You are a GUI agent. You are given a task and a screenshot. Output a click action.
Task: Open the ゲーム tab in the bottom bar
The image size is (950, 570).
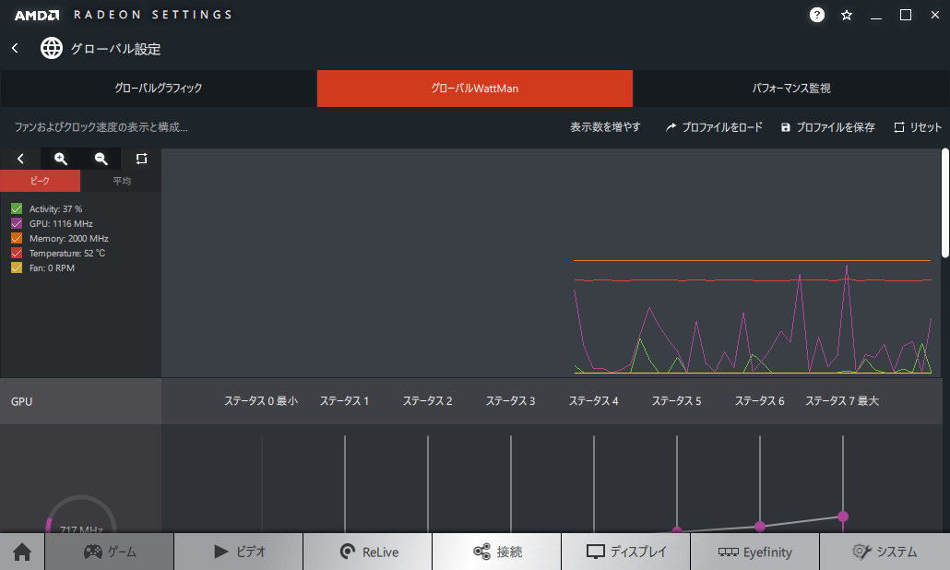[110, 552]
